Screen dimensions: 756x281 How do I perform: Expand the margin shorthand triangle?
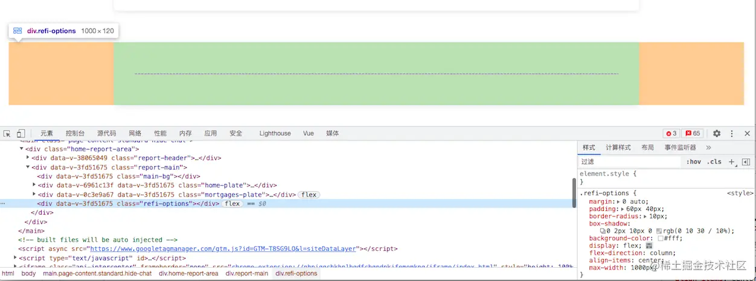point(618,201)
